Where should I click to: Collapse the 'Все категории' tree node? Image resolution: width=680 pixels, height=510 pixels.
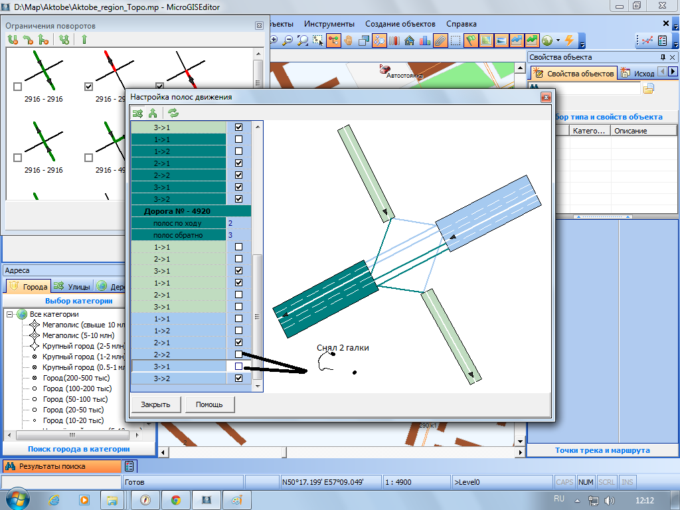tap(10, 314)
